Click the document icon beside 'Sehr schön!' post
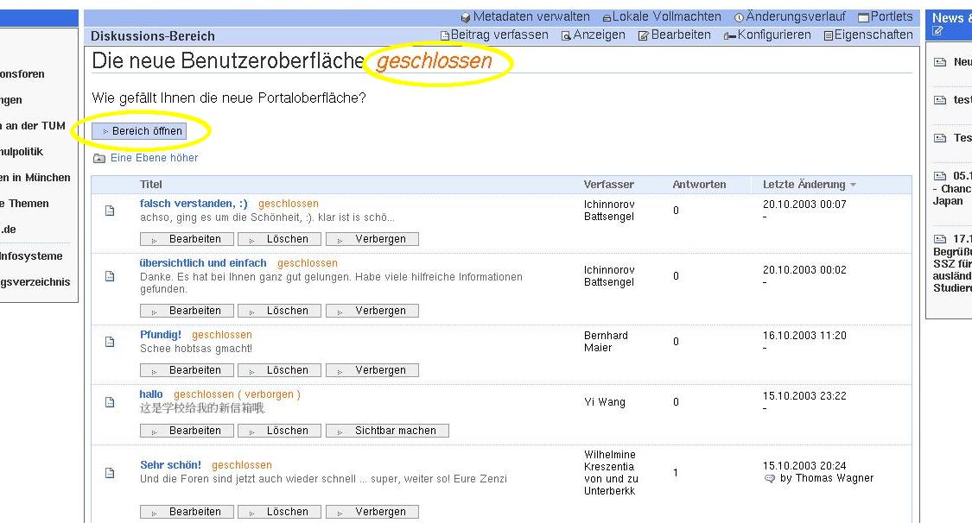 (x=110, y=473)
